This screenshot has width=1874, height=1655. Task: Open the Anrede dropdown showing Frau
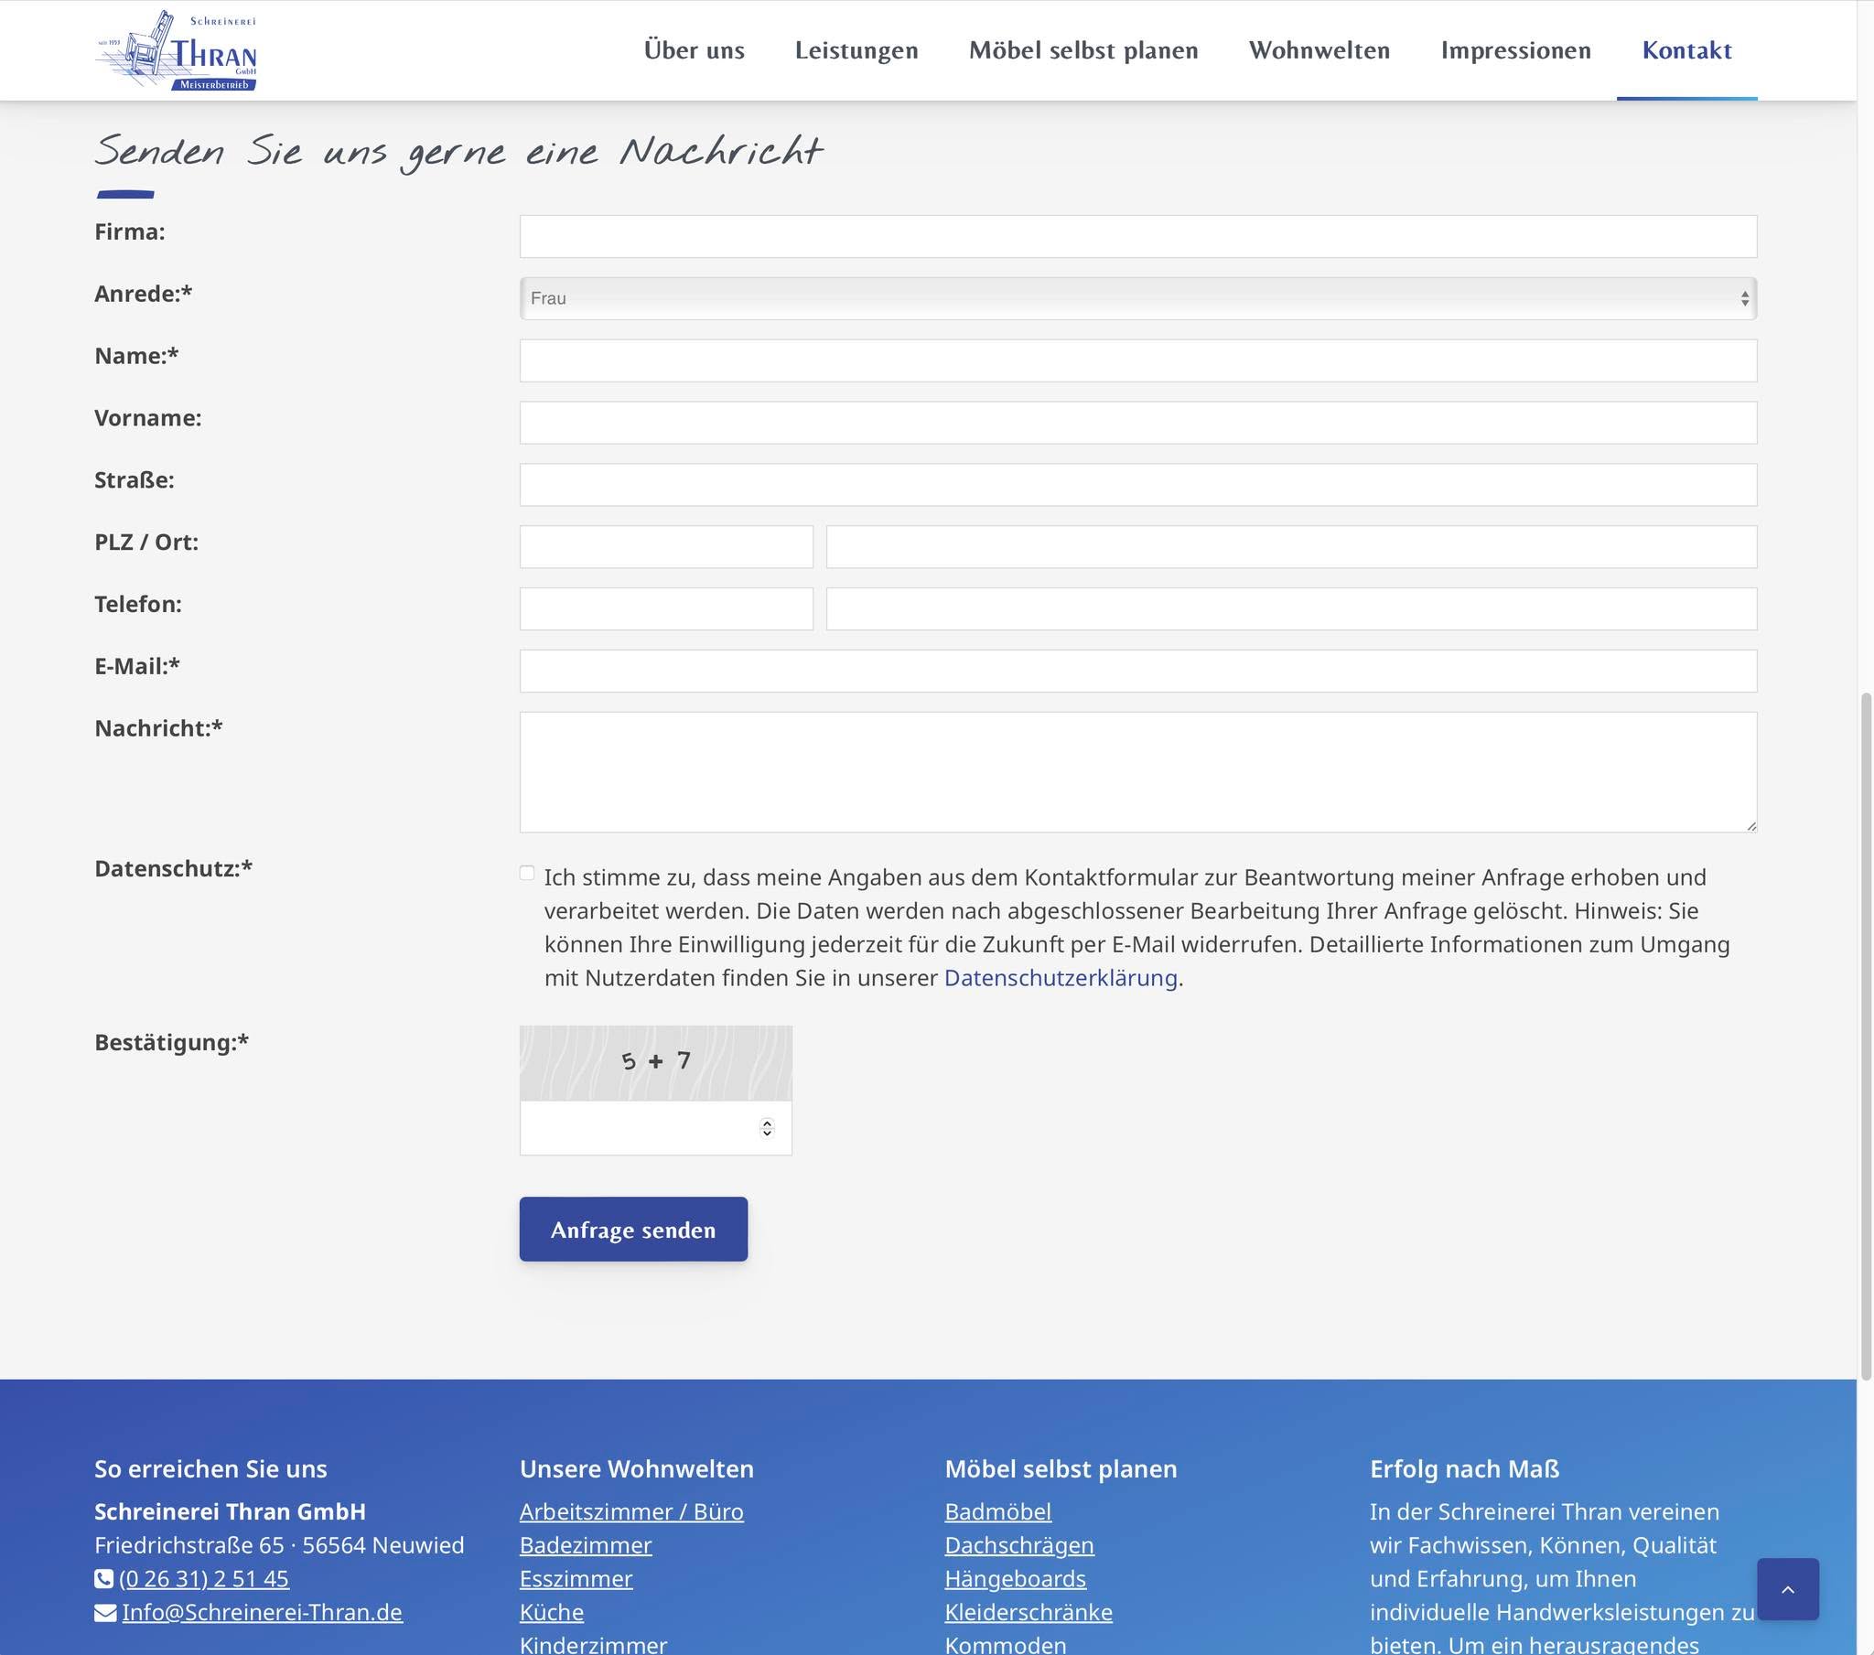[1136, 299]
